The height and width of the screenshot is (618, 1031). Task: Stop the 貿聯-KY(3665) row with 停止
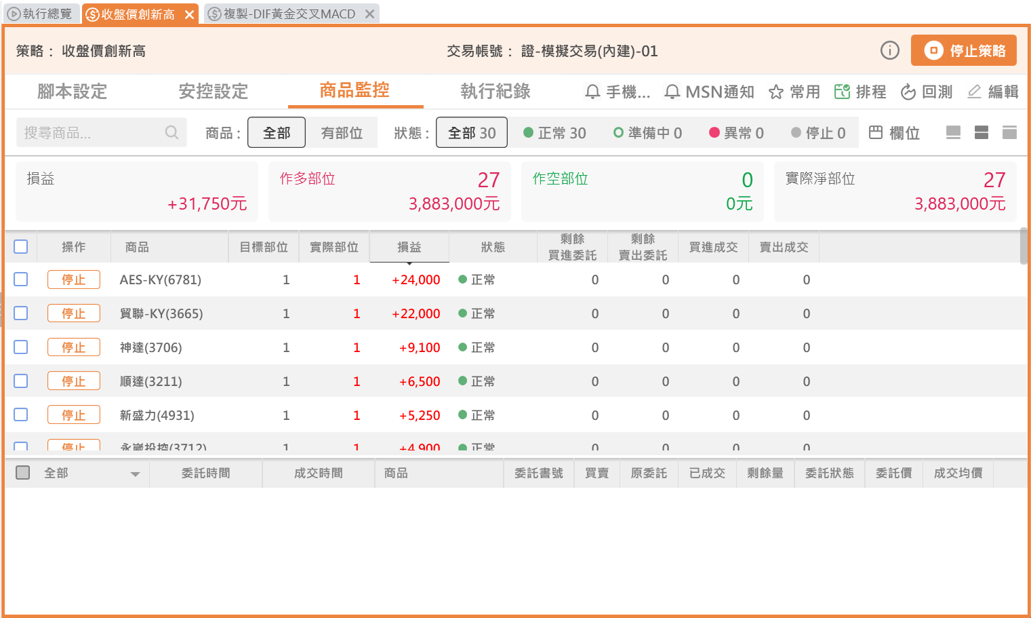click(73, 313)
